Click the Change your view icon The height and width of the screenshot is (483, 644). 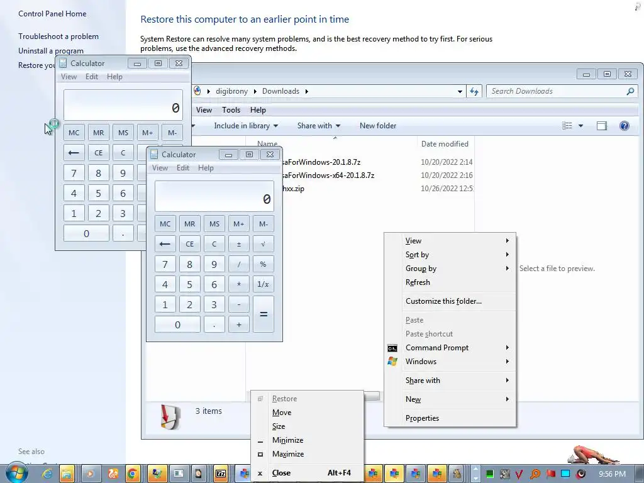tap(567, 126)
